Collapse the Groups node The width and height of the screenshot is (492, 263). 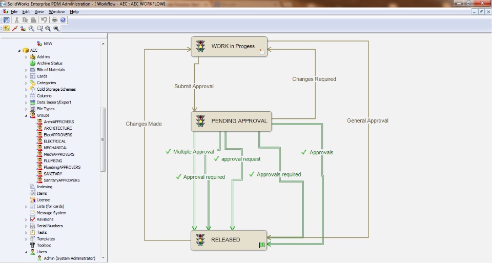(x=26, y=115)
